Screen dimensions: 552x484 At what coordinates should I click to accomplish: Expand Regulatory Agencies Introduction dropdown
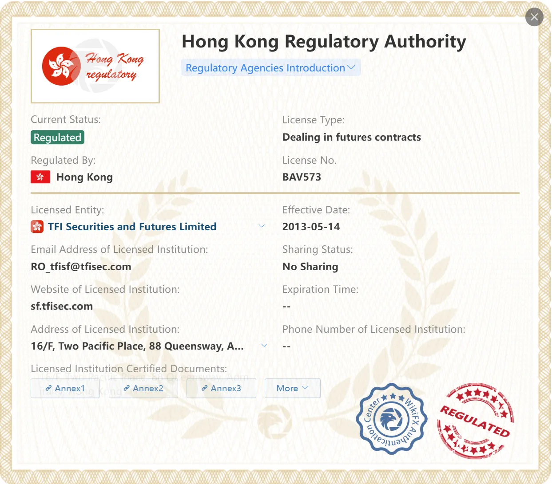[x=270, y=68]
